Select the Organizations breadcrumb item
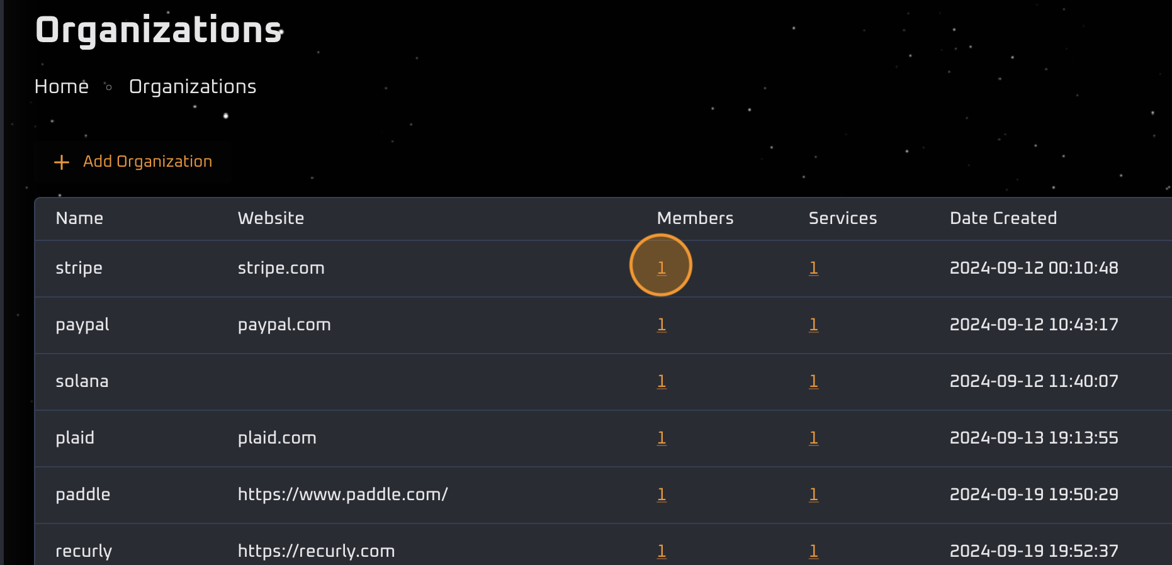Screen dimensions: 1172x565 click(193, 86)
